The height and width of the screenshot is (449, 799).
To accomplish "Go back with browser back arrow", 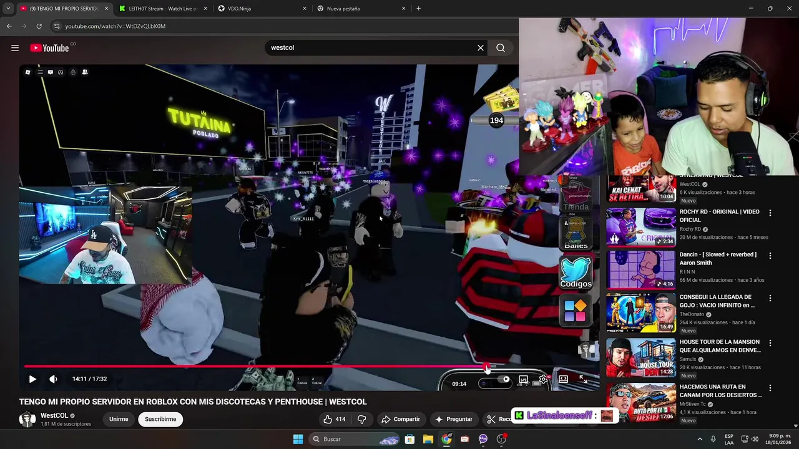I will pyautogui.click(x=9, y=26).
